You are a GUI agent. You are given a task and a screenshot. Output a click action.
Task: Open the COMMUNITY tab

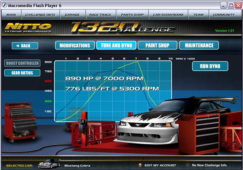[224, 15]
